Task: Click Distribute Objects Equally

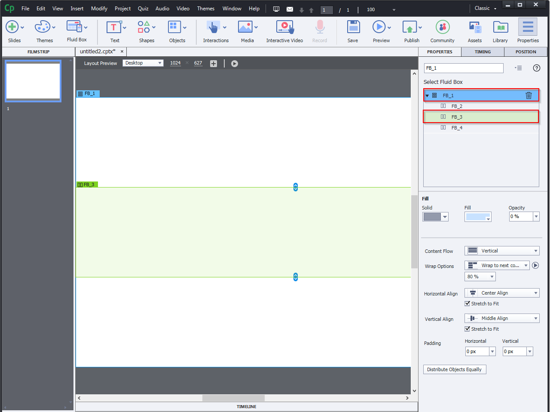Action: point(454,369)
